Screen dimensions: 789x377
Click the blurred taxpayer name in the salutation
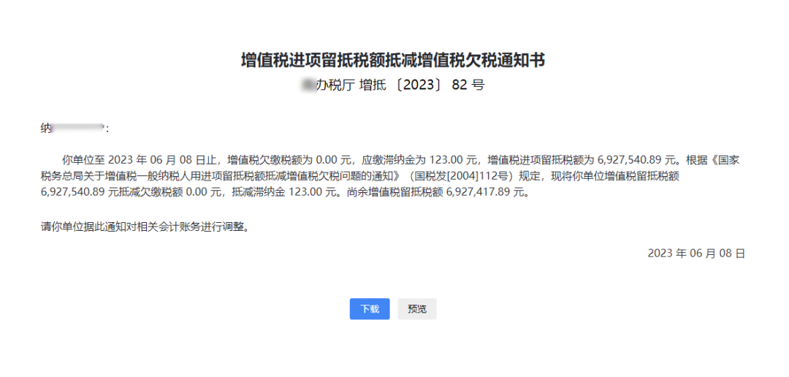click(x=79, y=128)
